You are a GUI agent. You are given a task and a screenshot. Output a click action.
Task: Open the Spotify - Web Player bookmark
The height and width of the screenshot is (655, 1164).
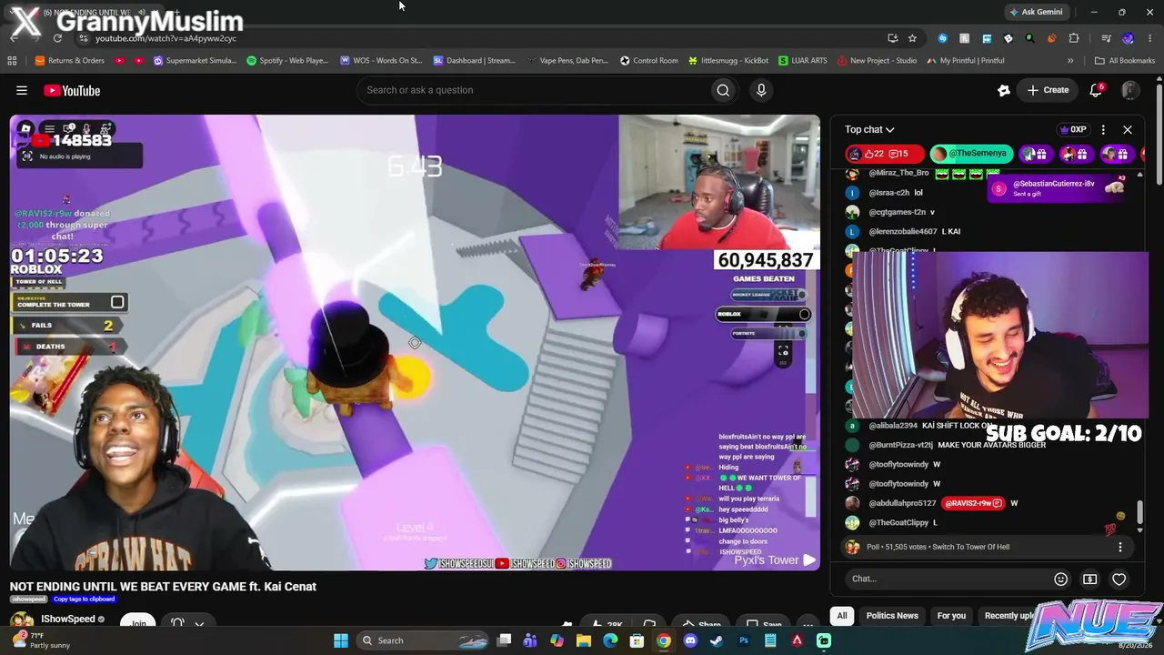[287, 61]
